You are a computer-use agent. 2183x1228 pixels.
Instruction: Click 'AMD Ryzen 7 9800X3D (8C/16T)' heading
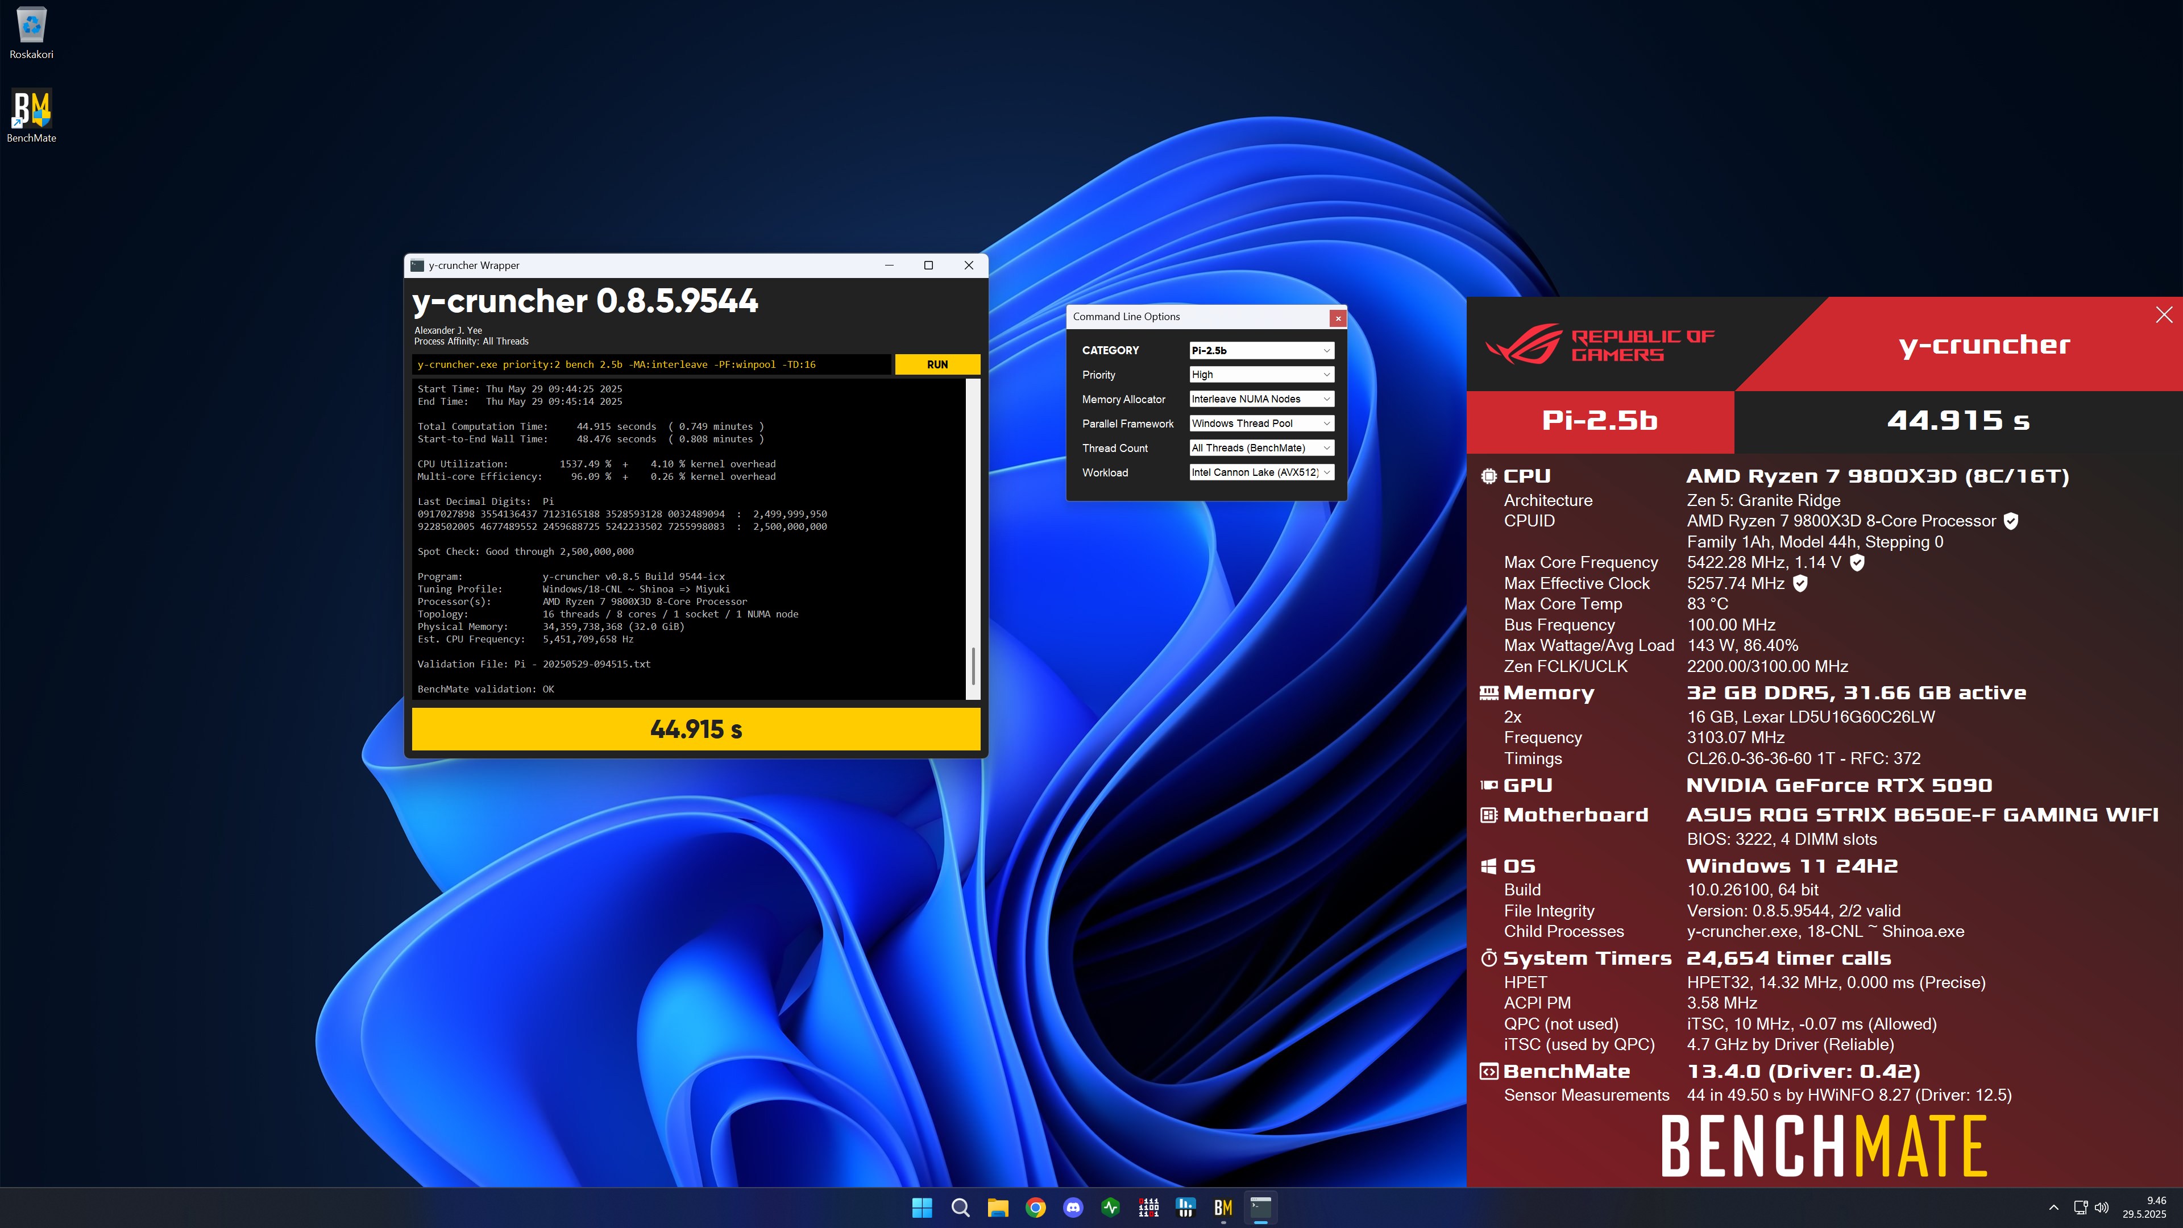[x=1878, y=476]
